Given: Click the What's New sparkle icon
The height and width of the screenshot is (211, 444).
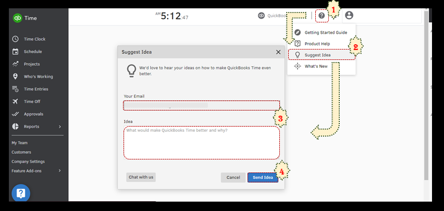Looking at the screenshot, I should (298, 66).
